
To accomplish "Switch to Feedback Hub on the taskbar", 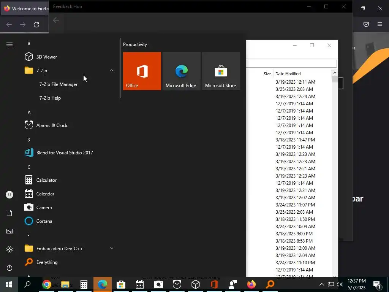I will point(233,284).
